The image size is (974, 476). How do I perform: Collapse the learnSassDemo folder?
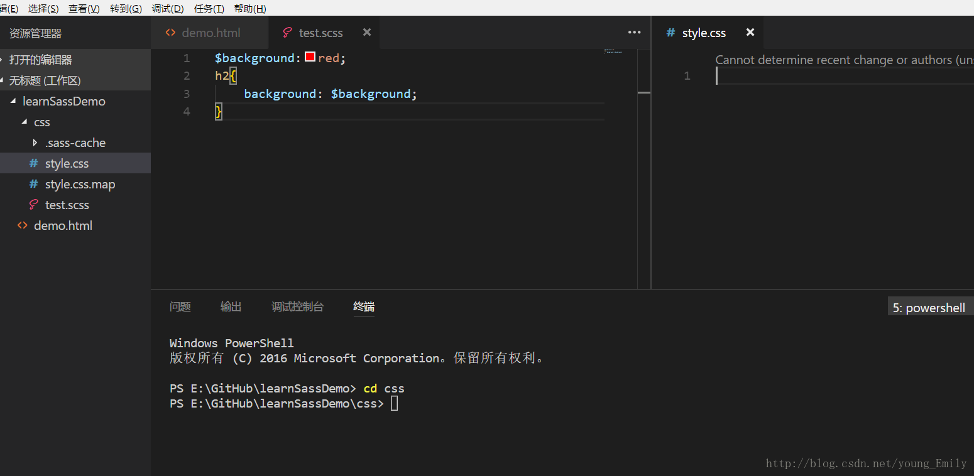(75, 101)
